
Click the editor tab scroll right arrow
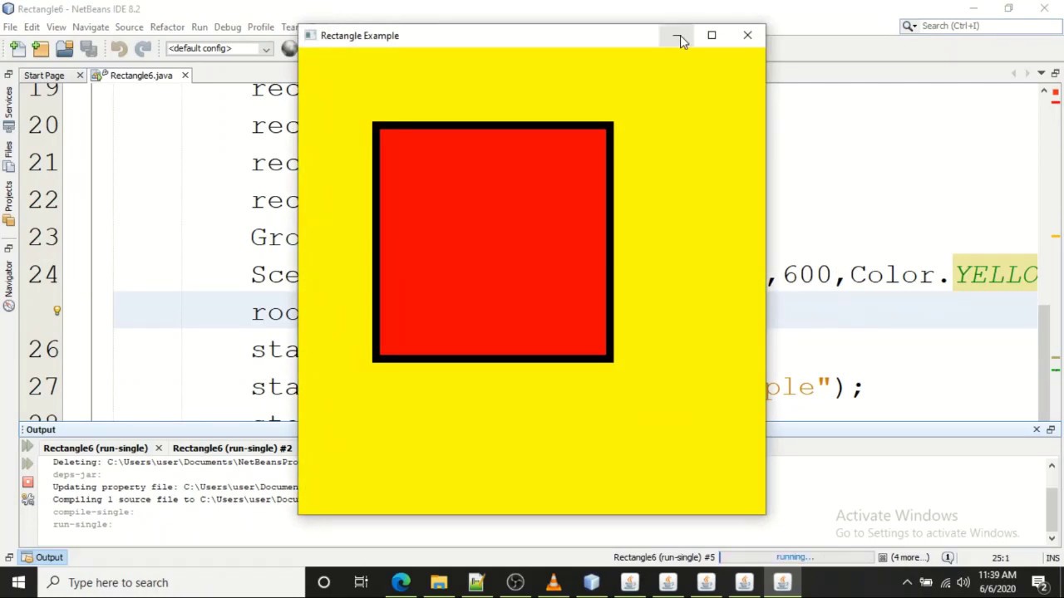(x=1027, y=74)
